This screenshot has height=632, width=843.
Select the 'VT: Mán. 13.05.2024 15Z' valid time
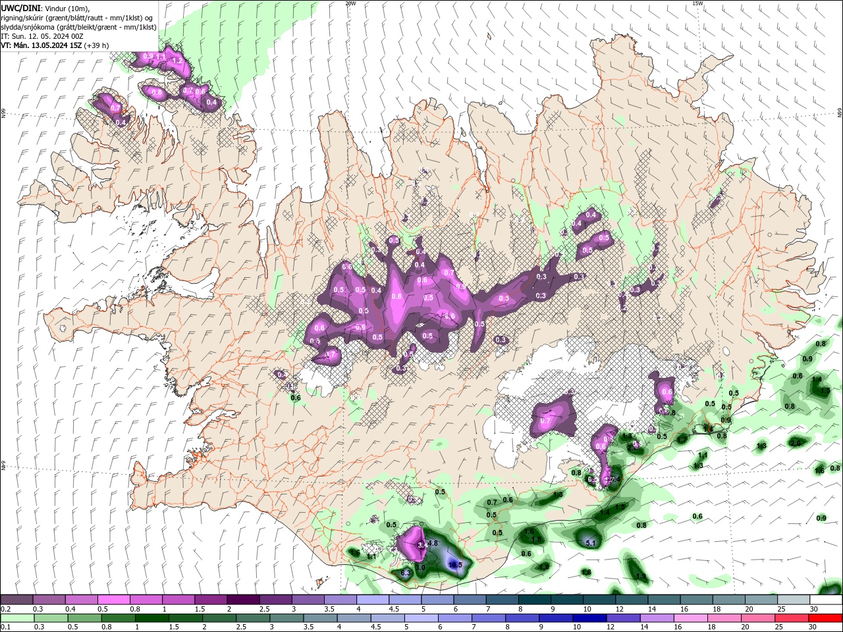click(41, 45)
